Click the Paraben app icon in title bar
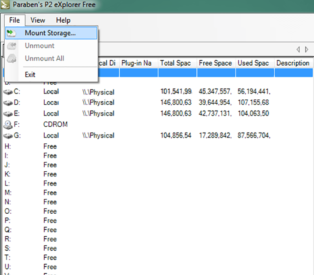The width and height of the screenshot is (314, 275). (5, 4)
